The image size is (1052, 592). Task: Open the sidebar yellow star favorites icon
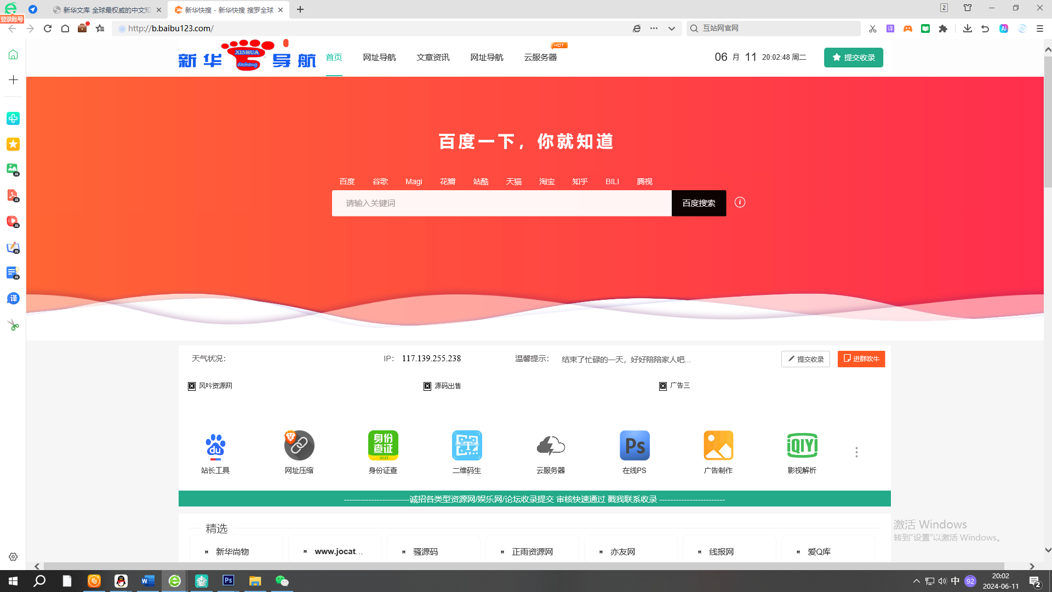(x=13, y=144)
